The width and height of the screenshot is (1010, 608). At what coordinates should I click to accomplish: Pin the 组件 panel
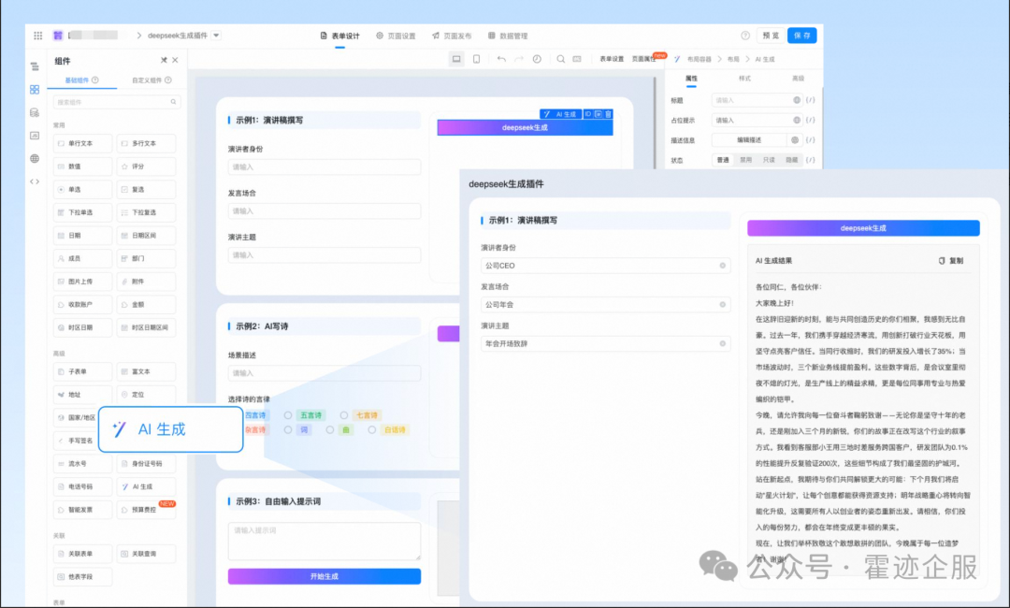164,60
